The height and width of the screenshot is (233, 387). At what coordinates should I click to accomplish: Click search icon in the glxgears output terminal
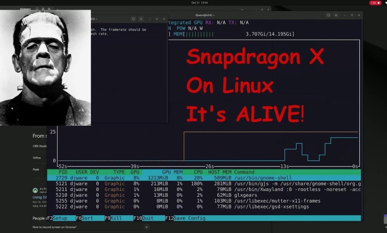133,19
